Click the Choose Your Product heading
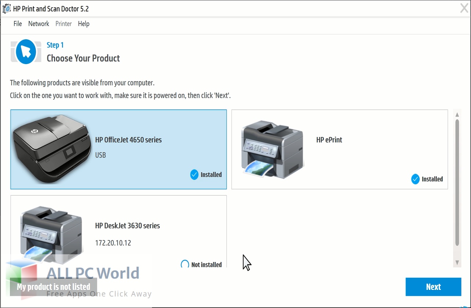Viewport: 471px width, 308px height. tap(83, 58)
